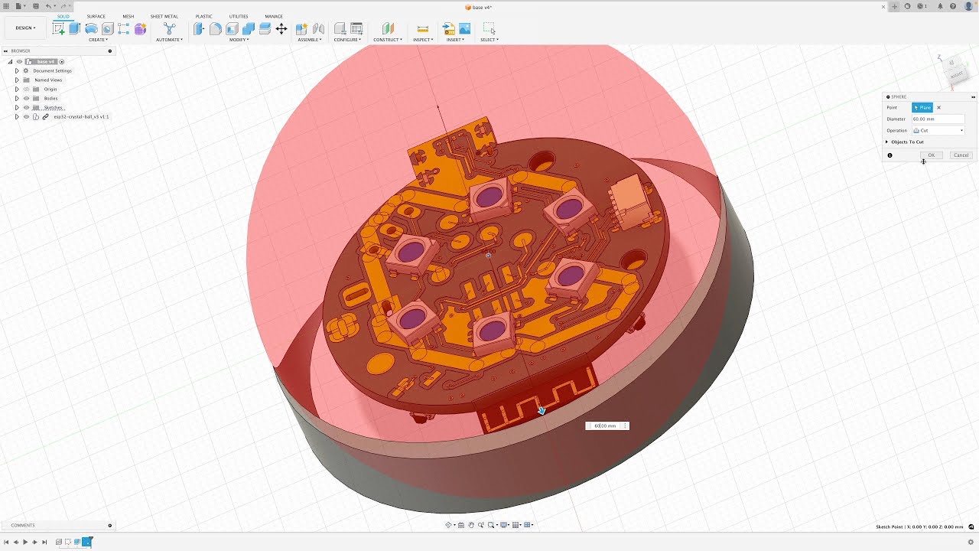The height and width of the screenshot is (551, 979).
Task: Toggle visibility of Sketches folder
Action: (x=26, y=108)
